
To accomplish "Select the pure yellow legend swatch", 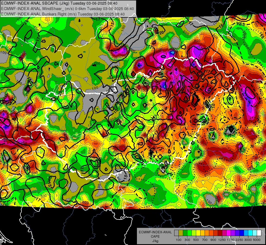I will click(198, 233).
